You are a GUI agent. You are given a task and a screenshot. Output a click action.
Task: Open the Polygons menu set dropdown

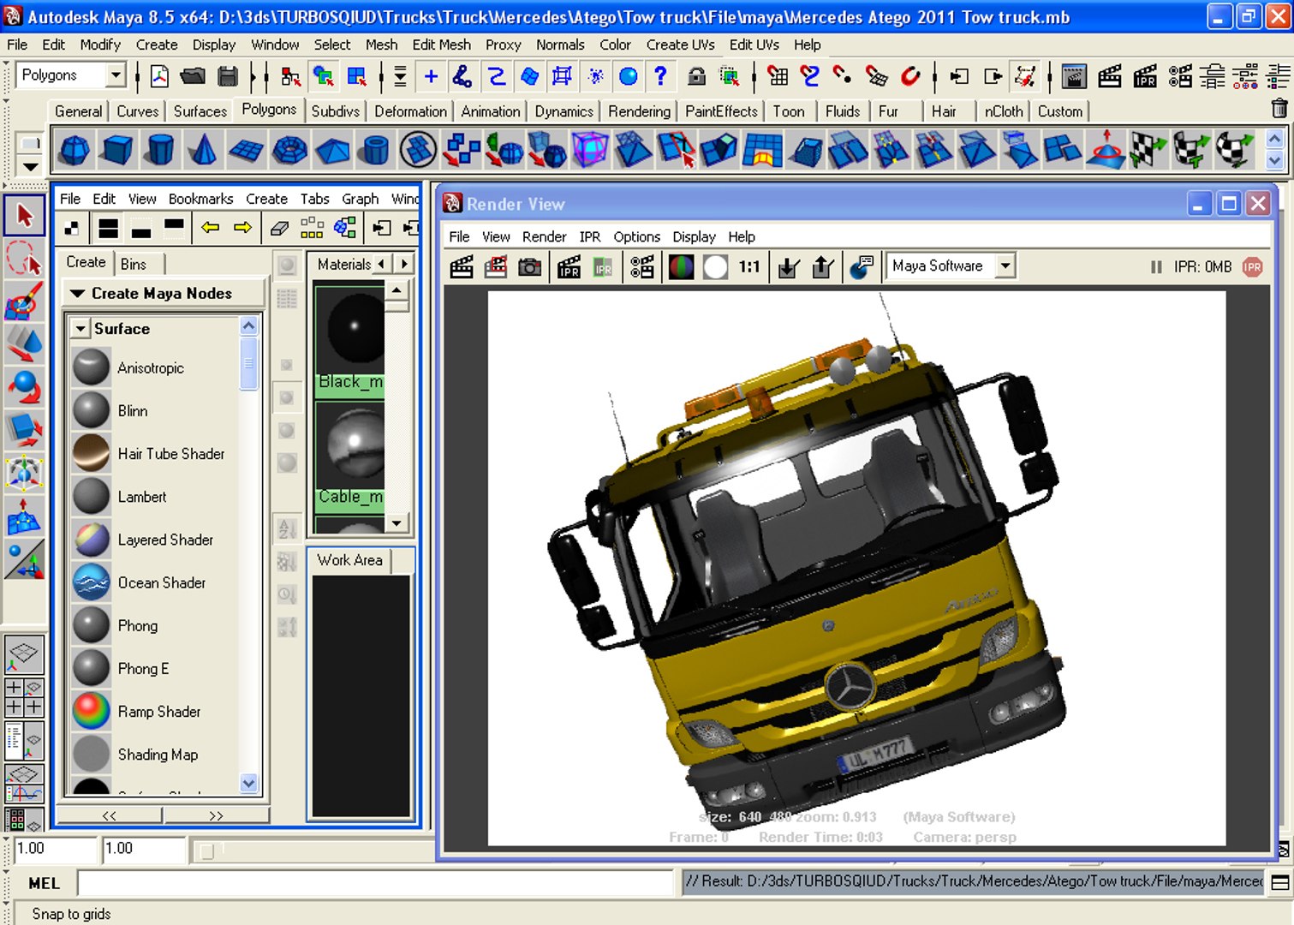(116, 75)
